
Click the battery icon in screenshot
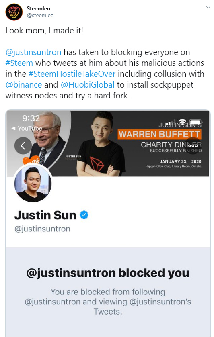coord(195,122)
